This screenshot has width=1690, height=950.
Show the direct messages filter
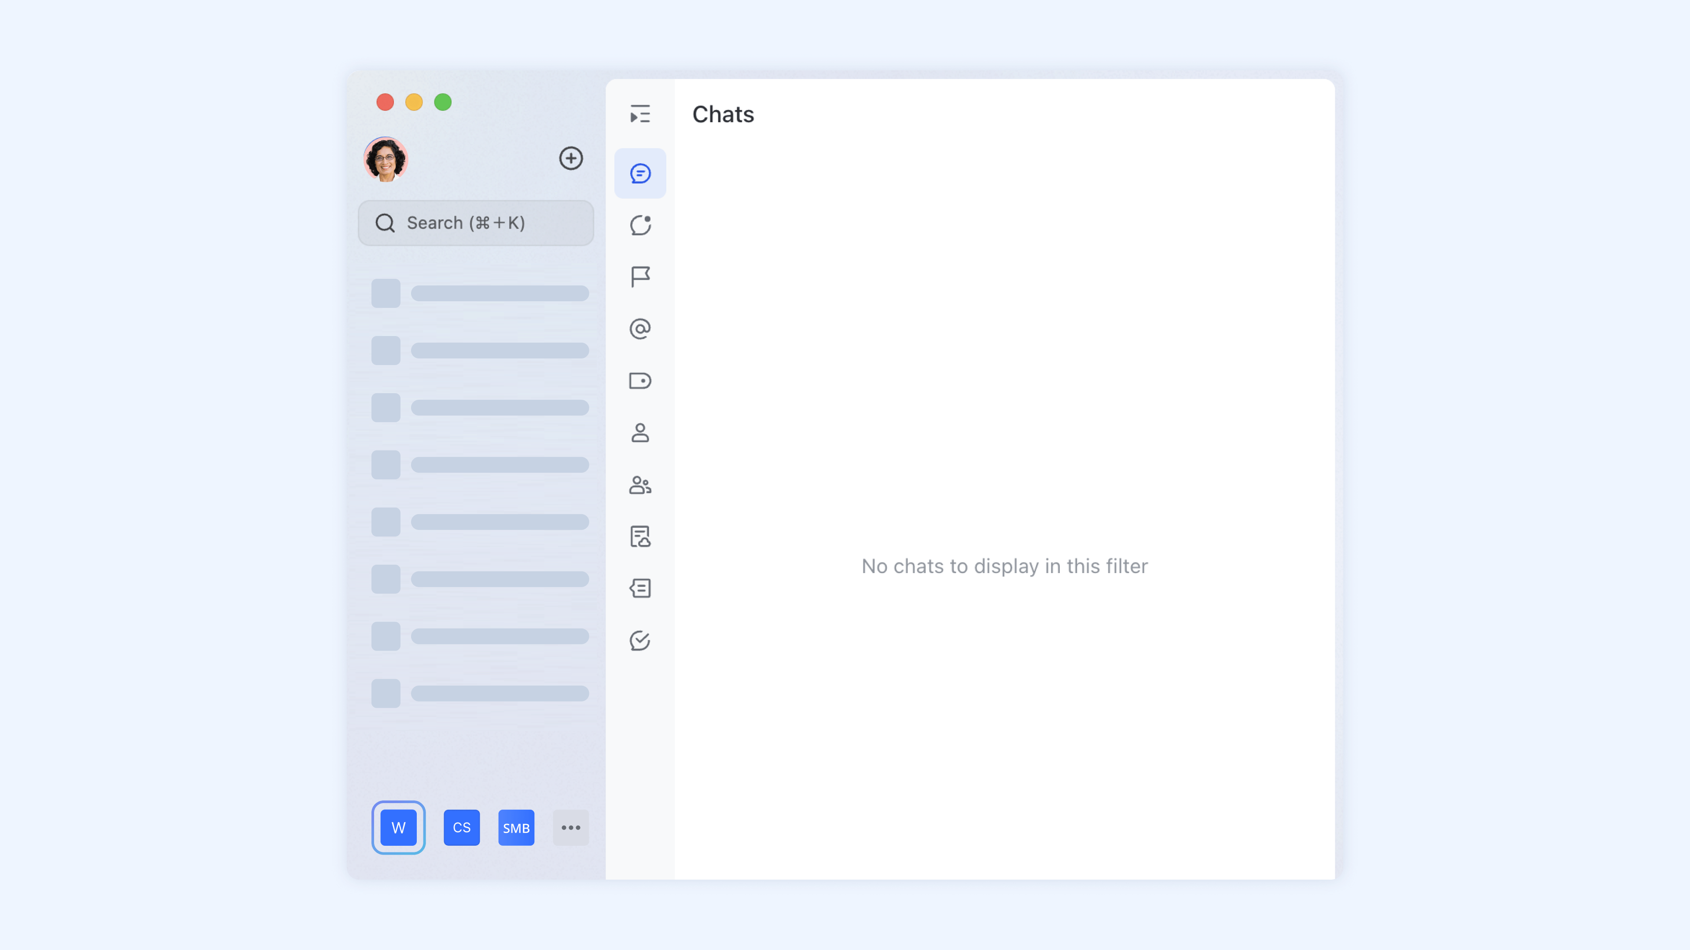click(639, 433)
